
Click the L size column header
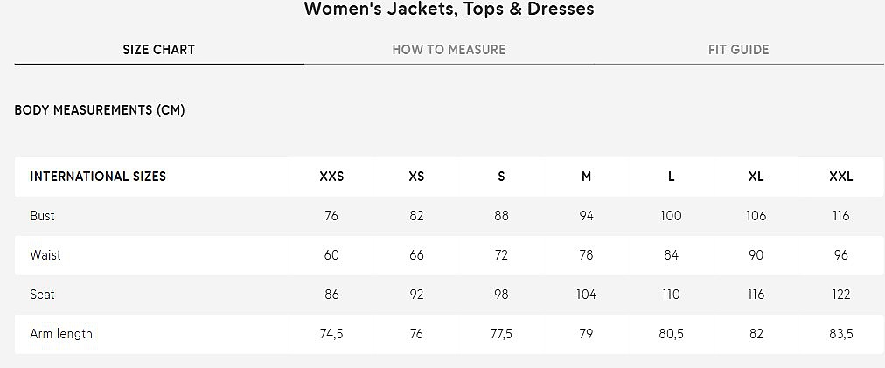[671, 177]
